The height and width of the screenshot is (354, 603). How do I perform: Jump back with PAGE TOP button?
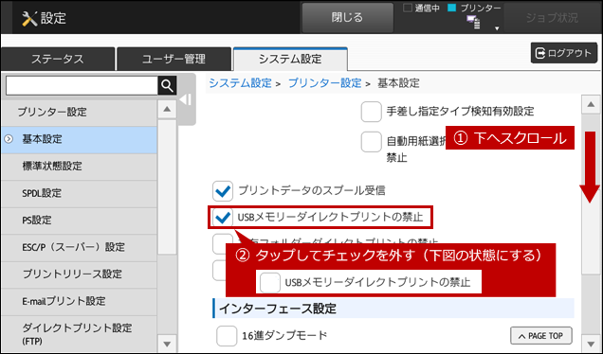(541, 336)
